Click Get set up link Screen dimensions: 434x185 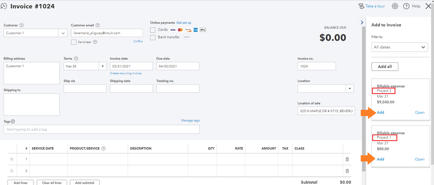point(184,23)
